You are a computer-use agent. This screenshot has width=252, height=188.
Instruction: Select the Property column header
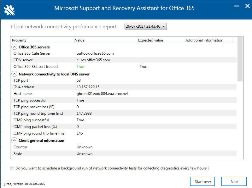pyautogui.click(x=43, y=40)
